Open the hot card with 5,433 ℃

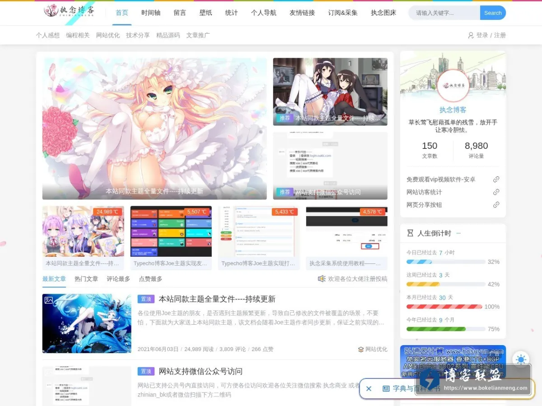pyautogui.click(x=259, y=238)
